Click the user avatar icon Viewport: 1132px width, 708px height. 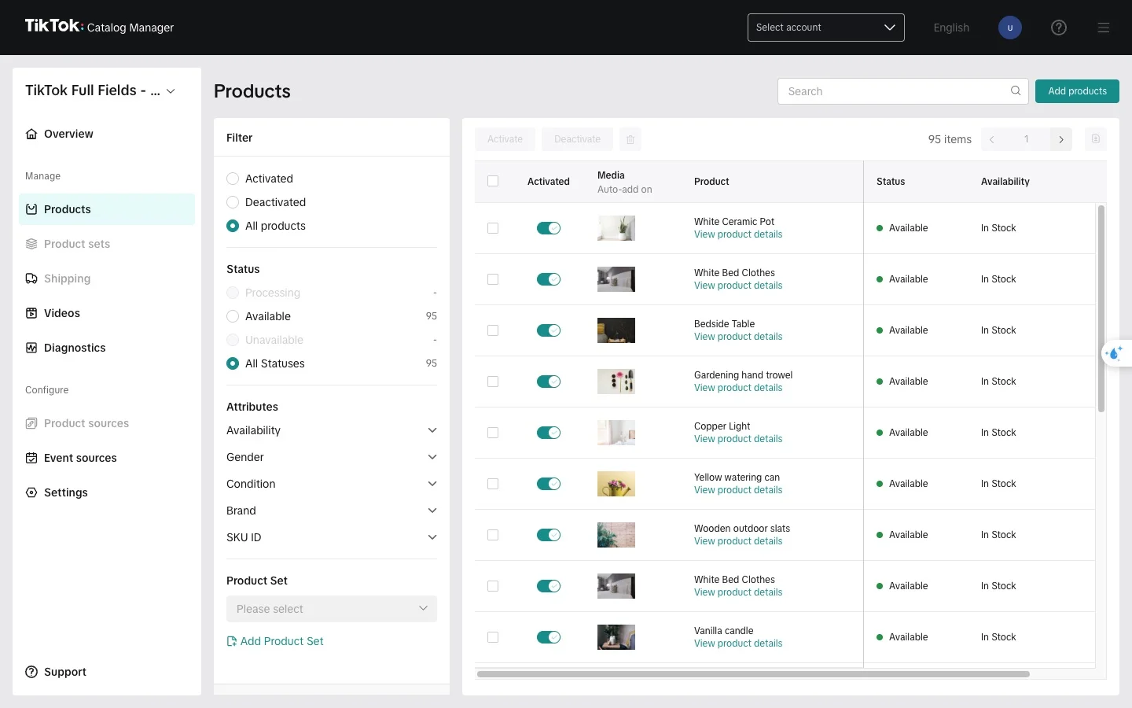point(1010,28)
